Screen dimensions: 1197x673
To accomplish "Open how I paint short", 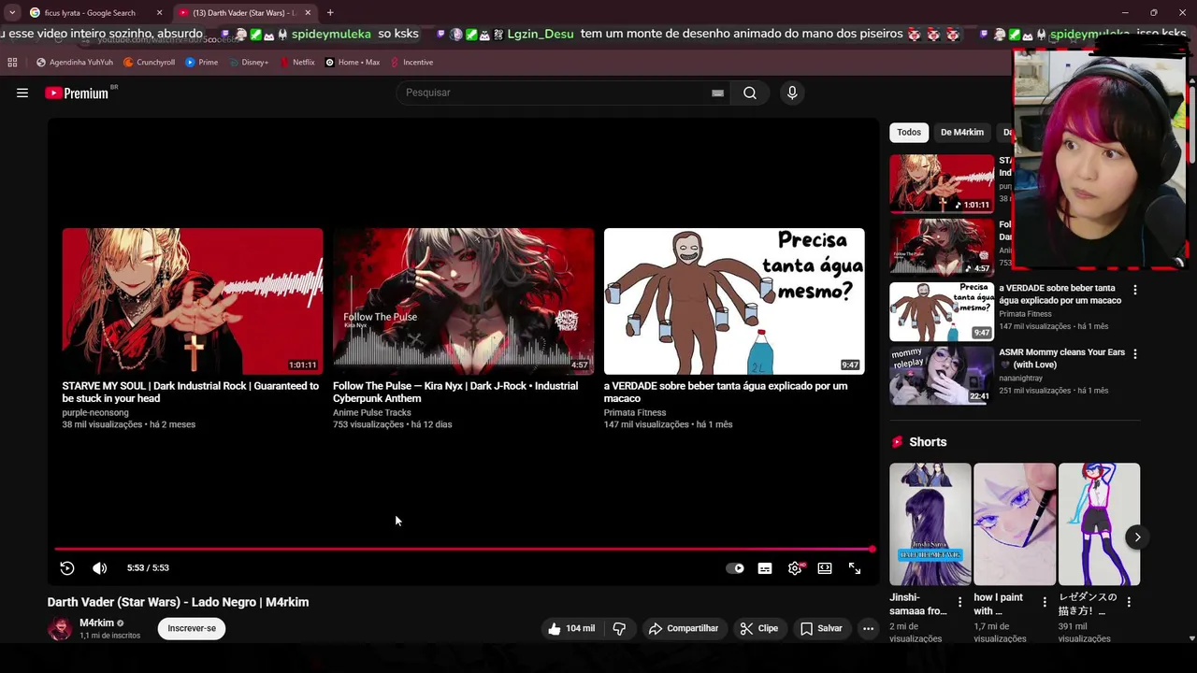I will pyautogui.click(x=1015, y=524).
